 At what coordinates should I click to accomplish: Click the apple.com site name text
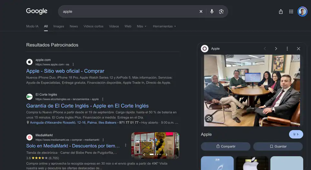pos(43,60)
